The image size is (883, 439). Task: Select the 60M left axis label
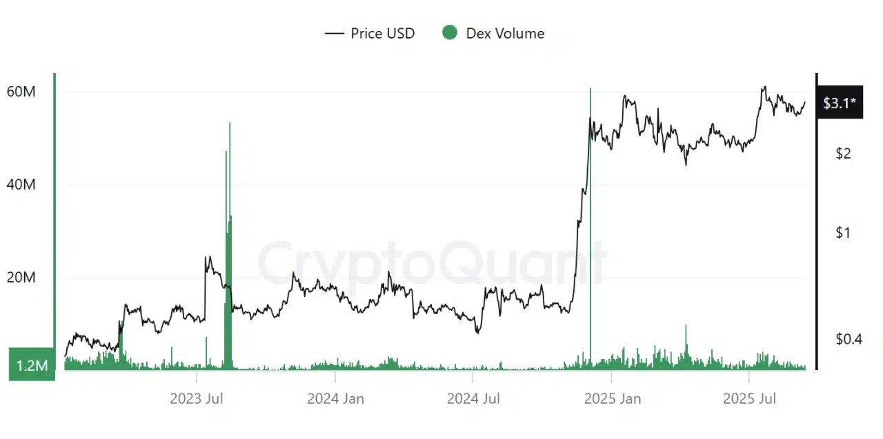tap(21, 92)
